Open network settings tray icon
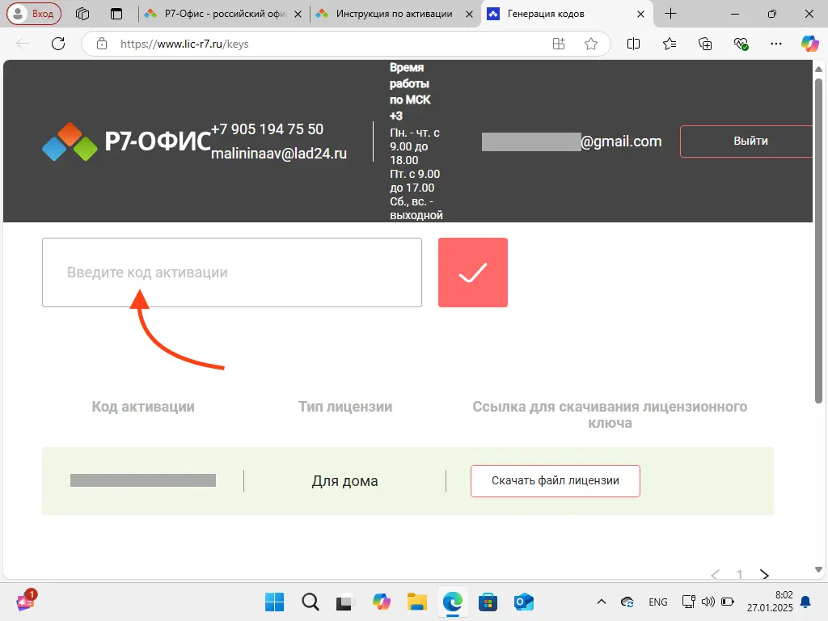 tap(689, 602)
